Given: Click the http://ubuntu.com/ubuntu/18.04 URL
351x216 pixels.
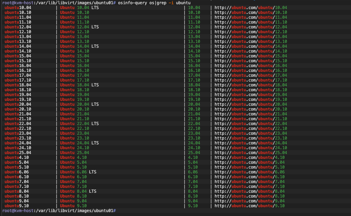Looking at the screenshot, I should pyautogui.click(x=251, y=85).
